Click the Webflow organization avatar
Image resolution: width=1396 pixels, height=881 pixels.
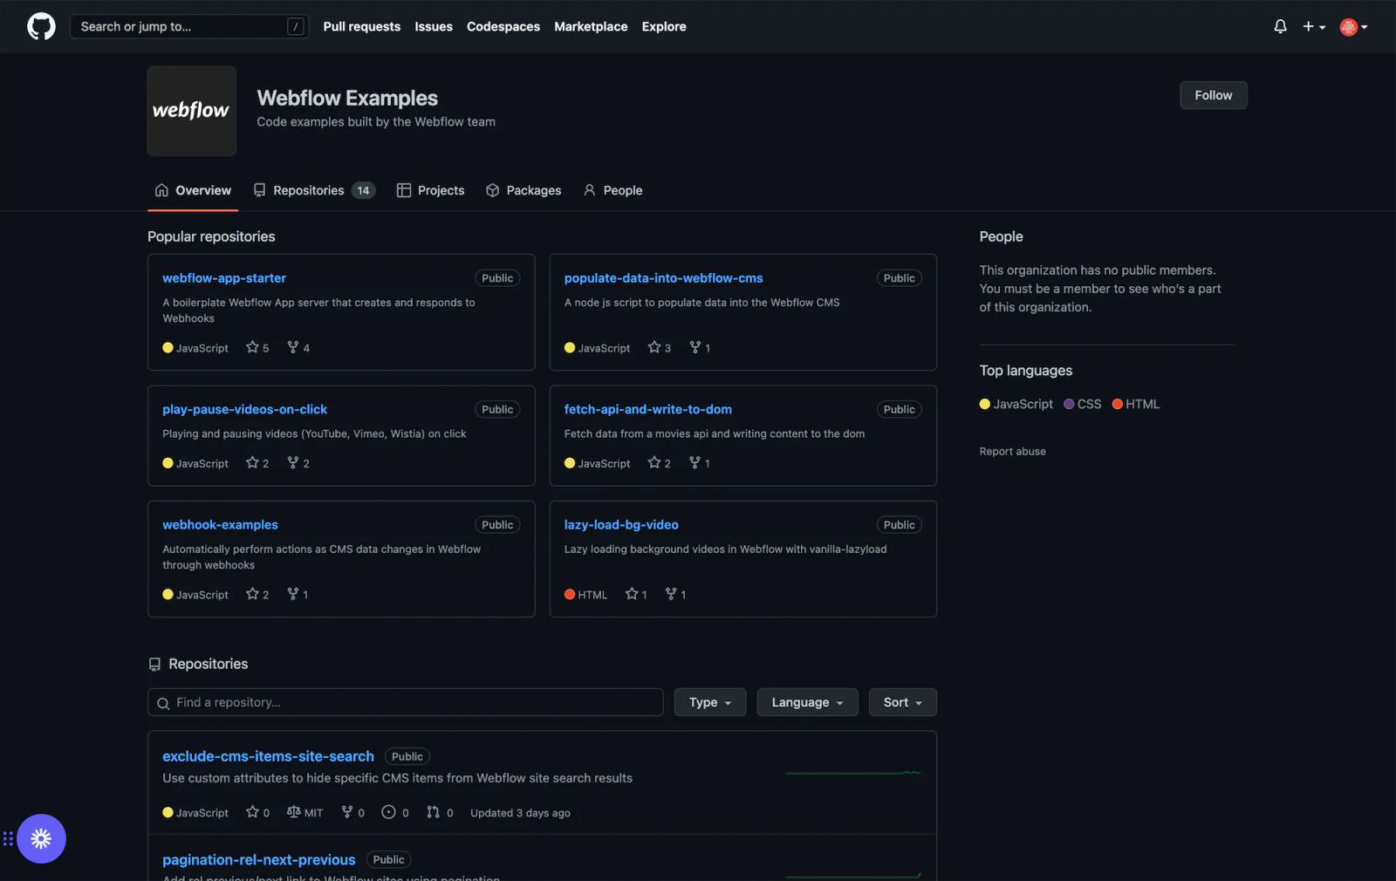click(x=192, y=111)
